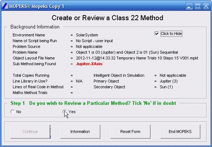212x147 pixels.
Task: Select the No radio button
Action: 13,112
